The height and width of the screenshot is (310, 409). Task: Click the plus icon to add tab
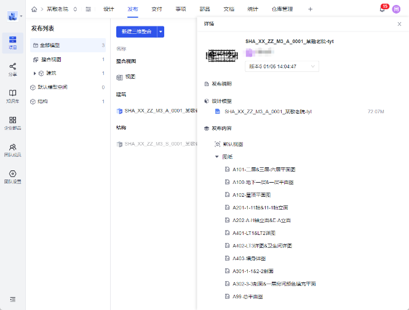point(310,9)
